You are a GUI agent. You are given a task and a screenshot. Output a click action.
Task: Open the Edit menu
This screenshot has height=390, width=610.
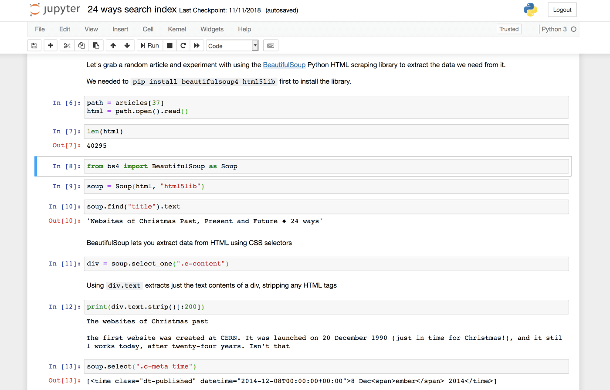(64, 29)
